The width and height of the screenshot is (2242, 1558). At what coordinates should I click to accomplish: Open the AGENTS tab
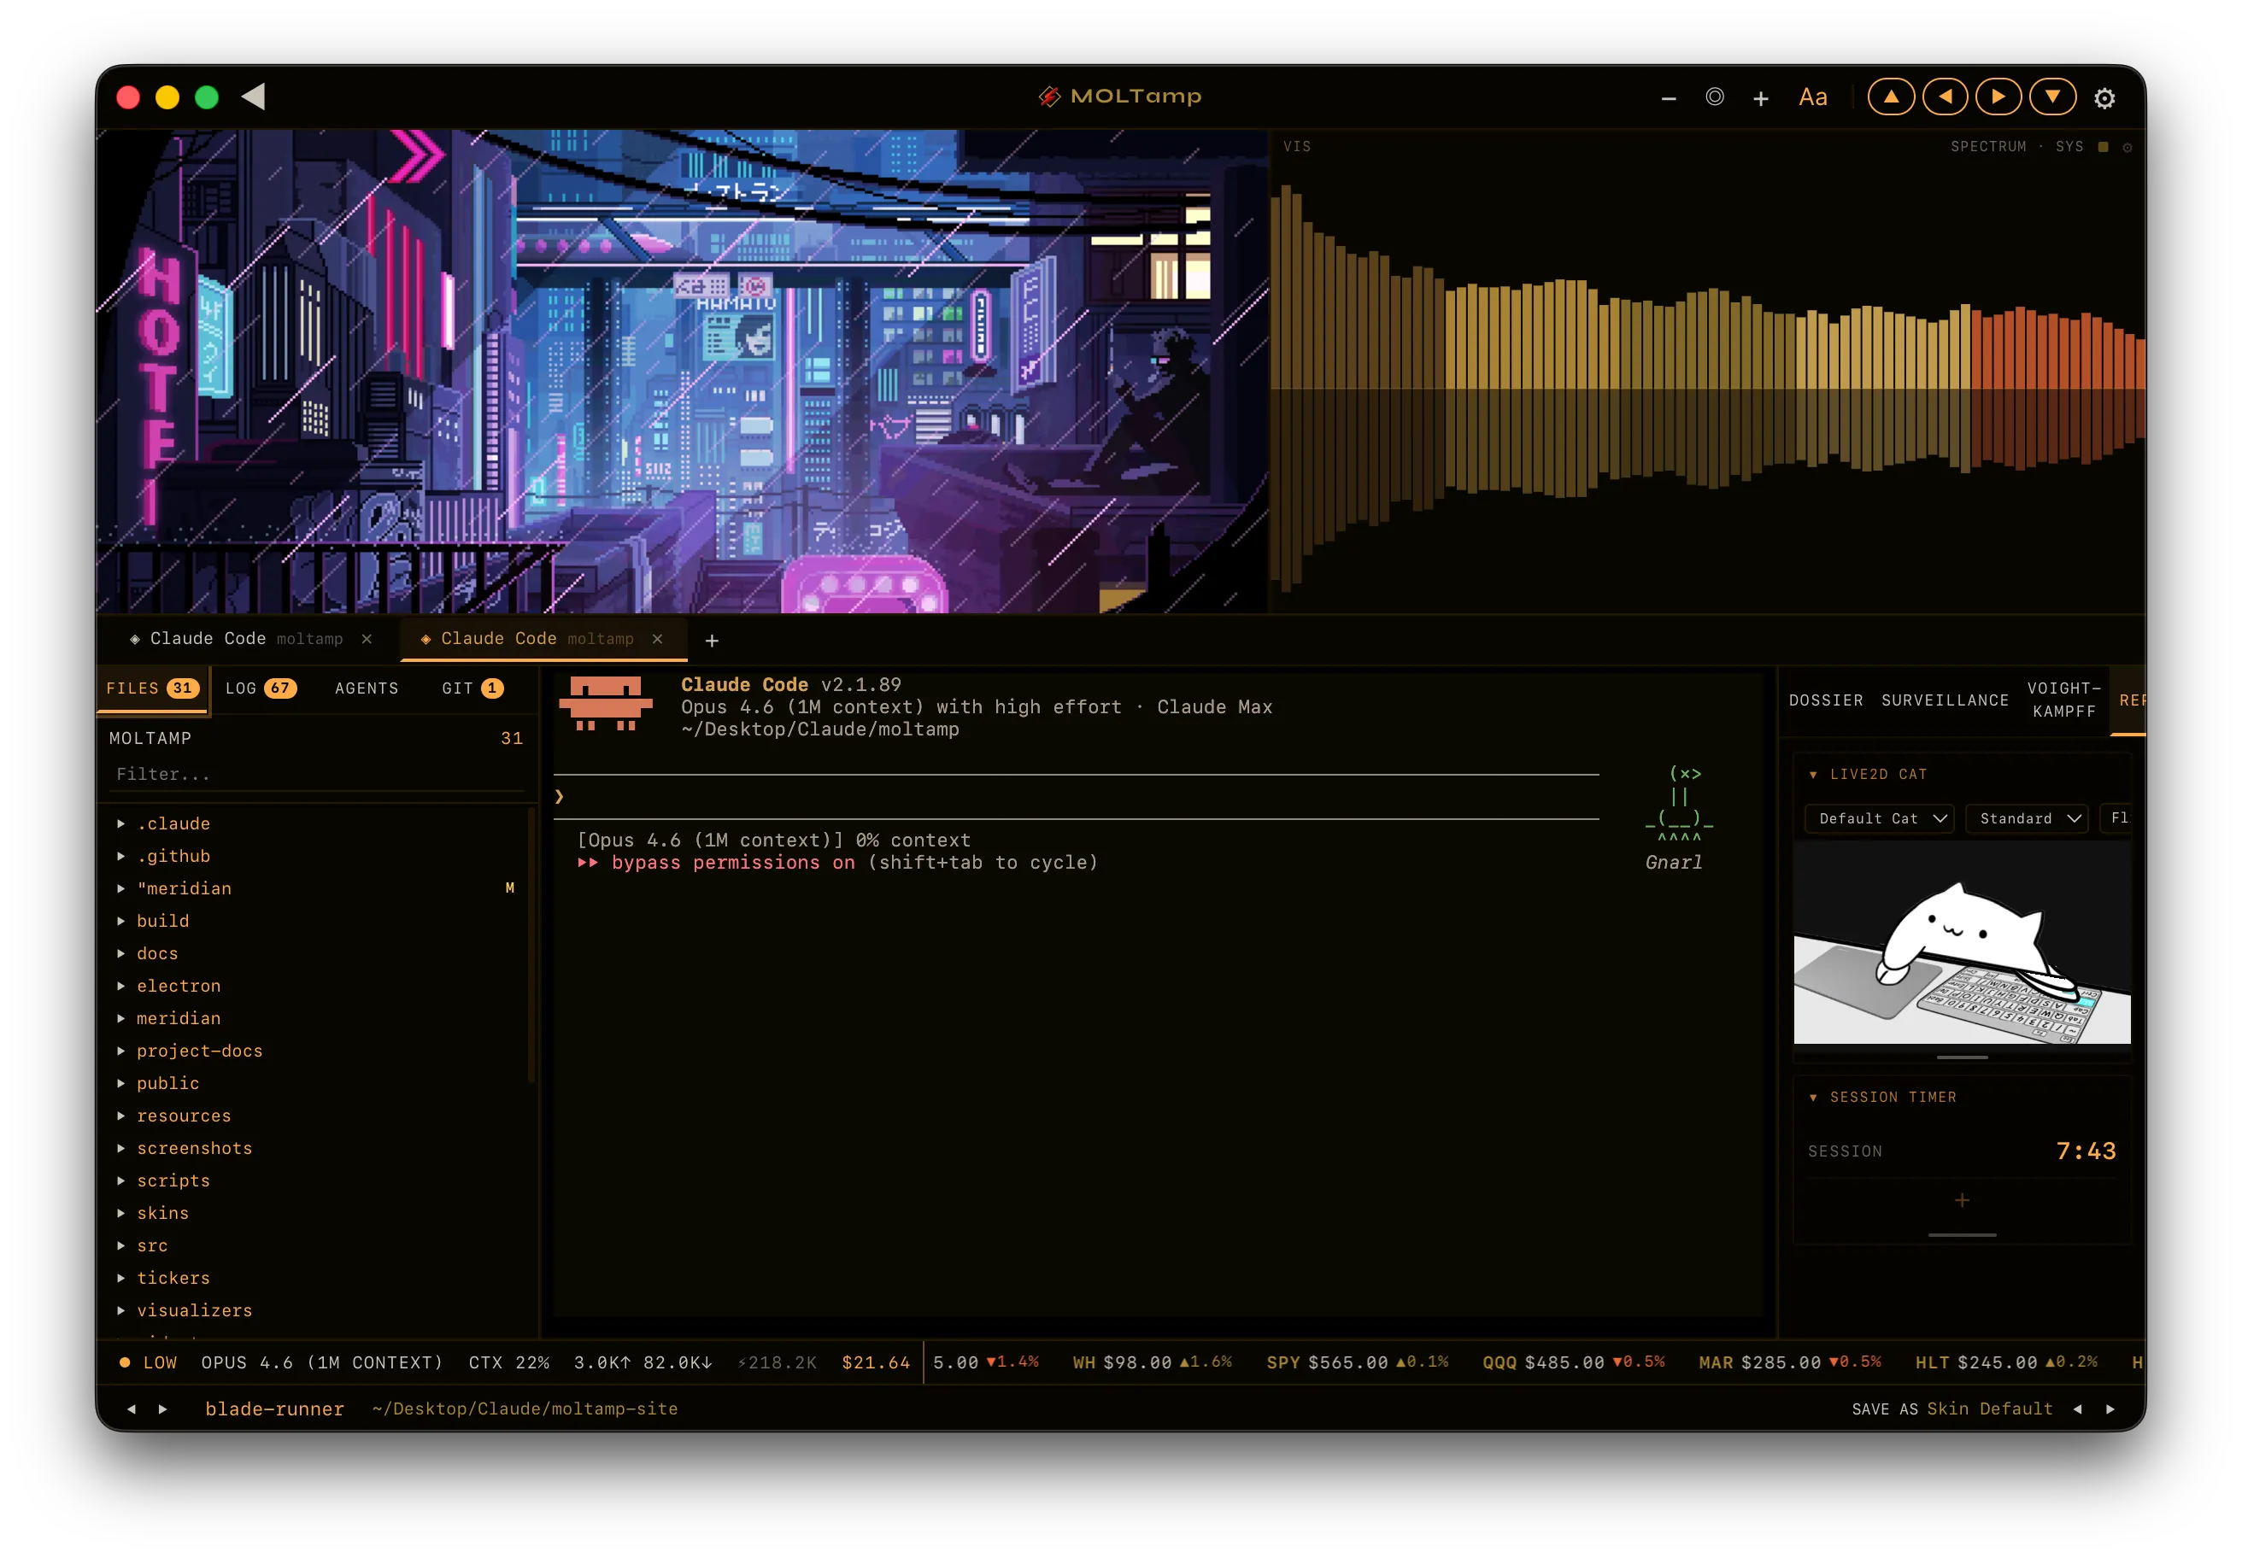pos(367,688)
